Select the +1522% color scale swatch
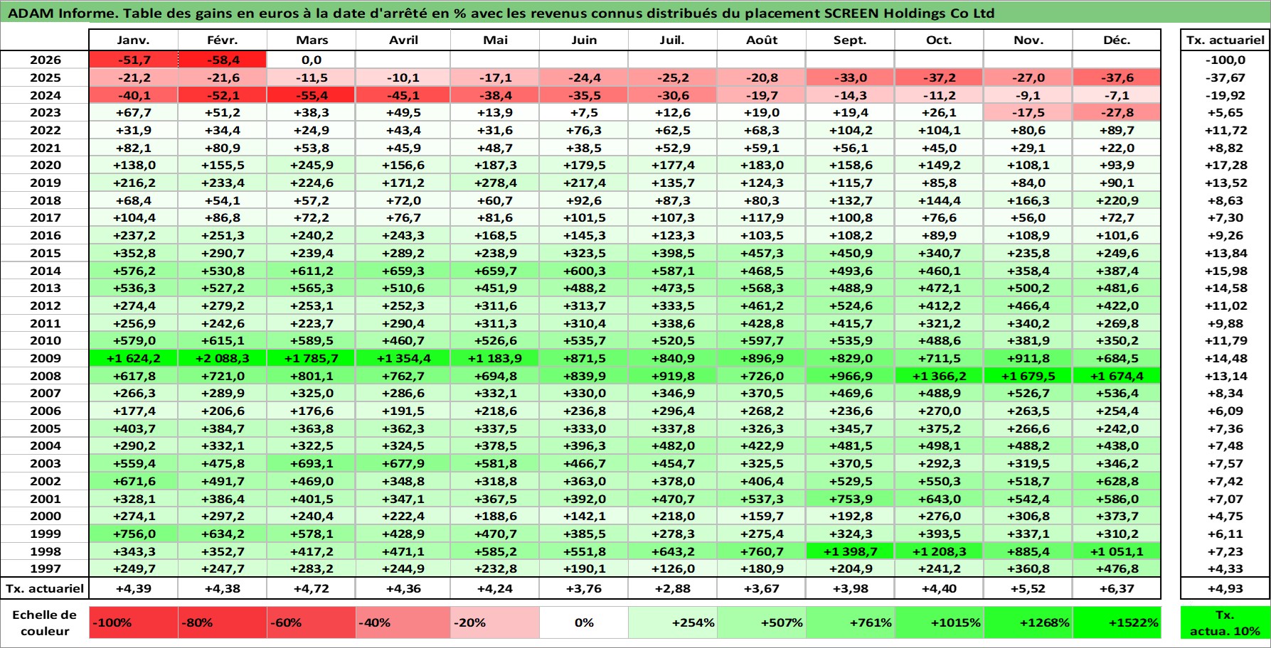 1117,622
